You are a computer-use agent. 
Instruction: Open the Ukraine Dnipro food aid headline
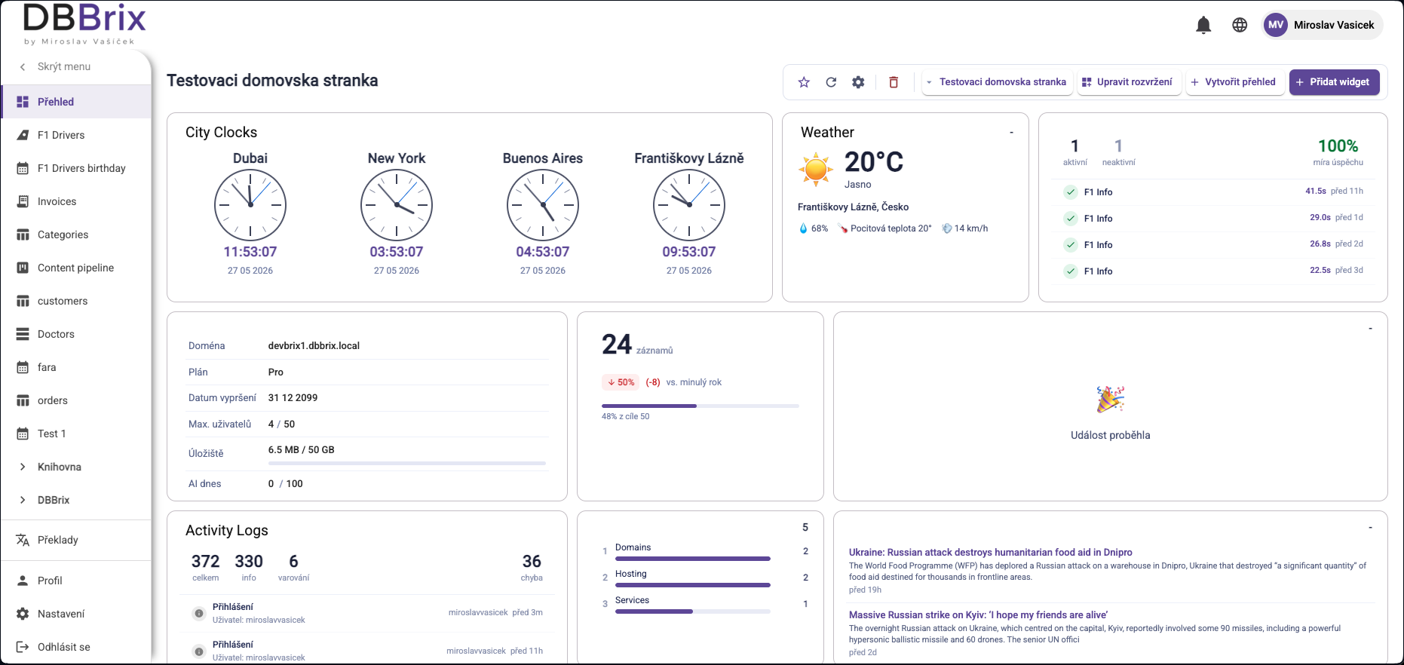[990, 553]
